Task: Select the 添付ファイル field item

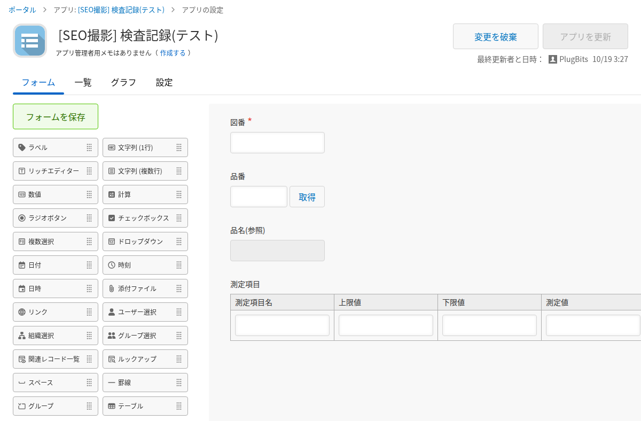Action: 145,289
